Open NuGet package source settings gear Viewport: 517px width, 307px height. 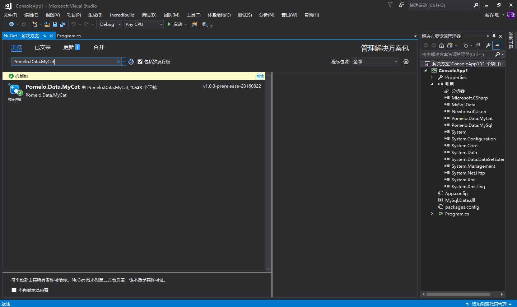[406, 62]
